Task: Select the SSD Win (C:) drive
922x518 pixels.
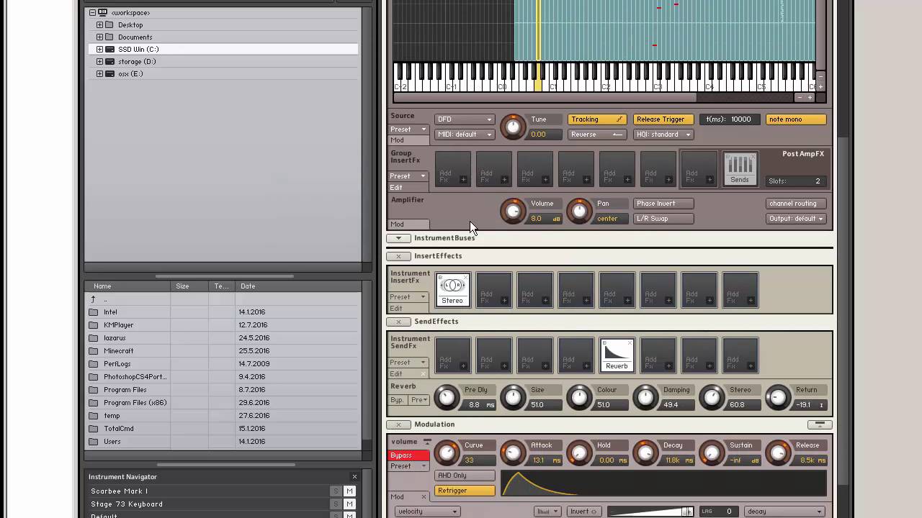Action: pyautogui.click(x=223, y=49)
